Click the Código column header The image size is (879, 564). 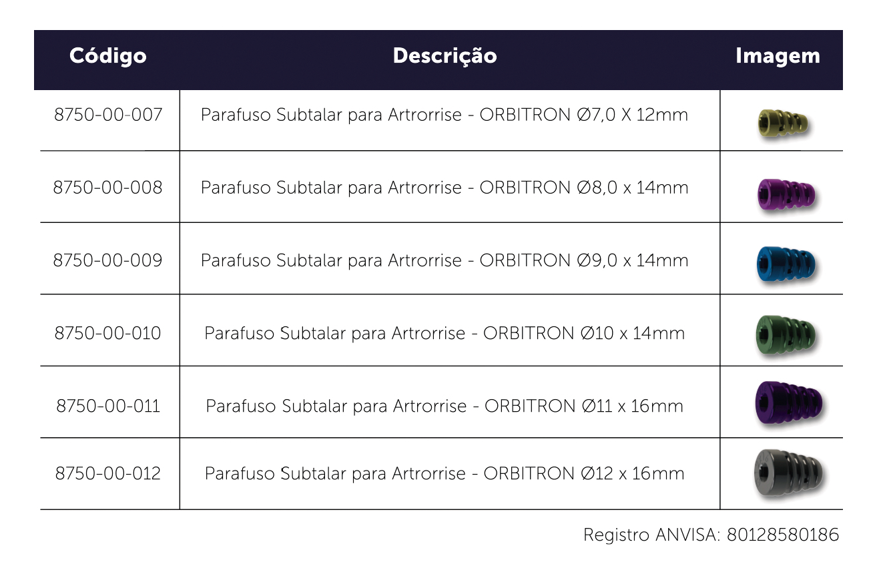[107, 55]
